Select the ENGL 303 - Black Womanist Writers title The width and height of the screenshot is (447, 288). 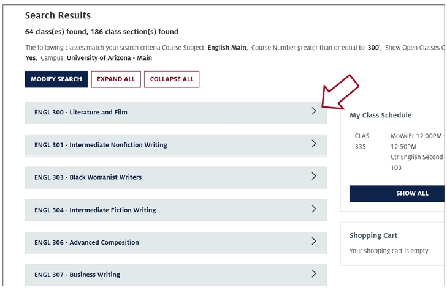click(x=88, y=177)
